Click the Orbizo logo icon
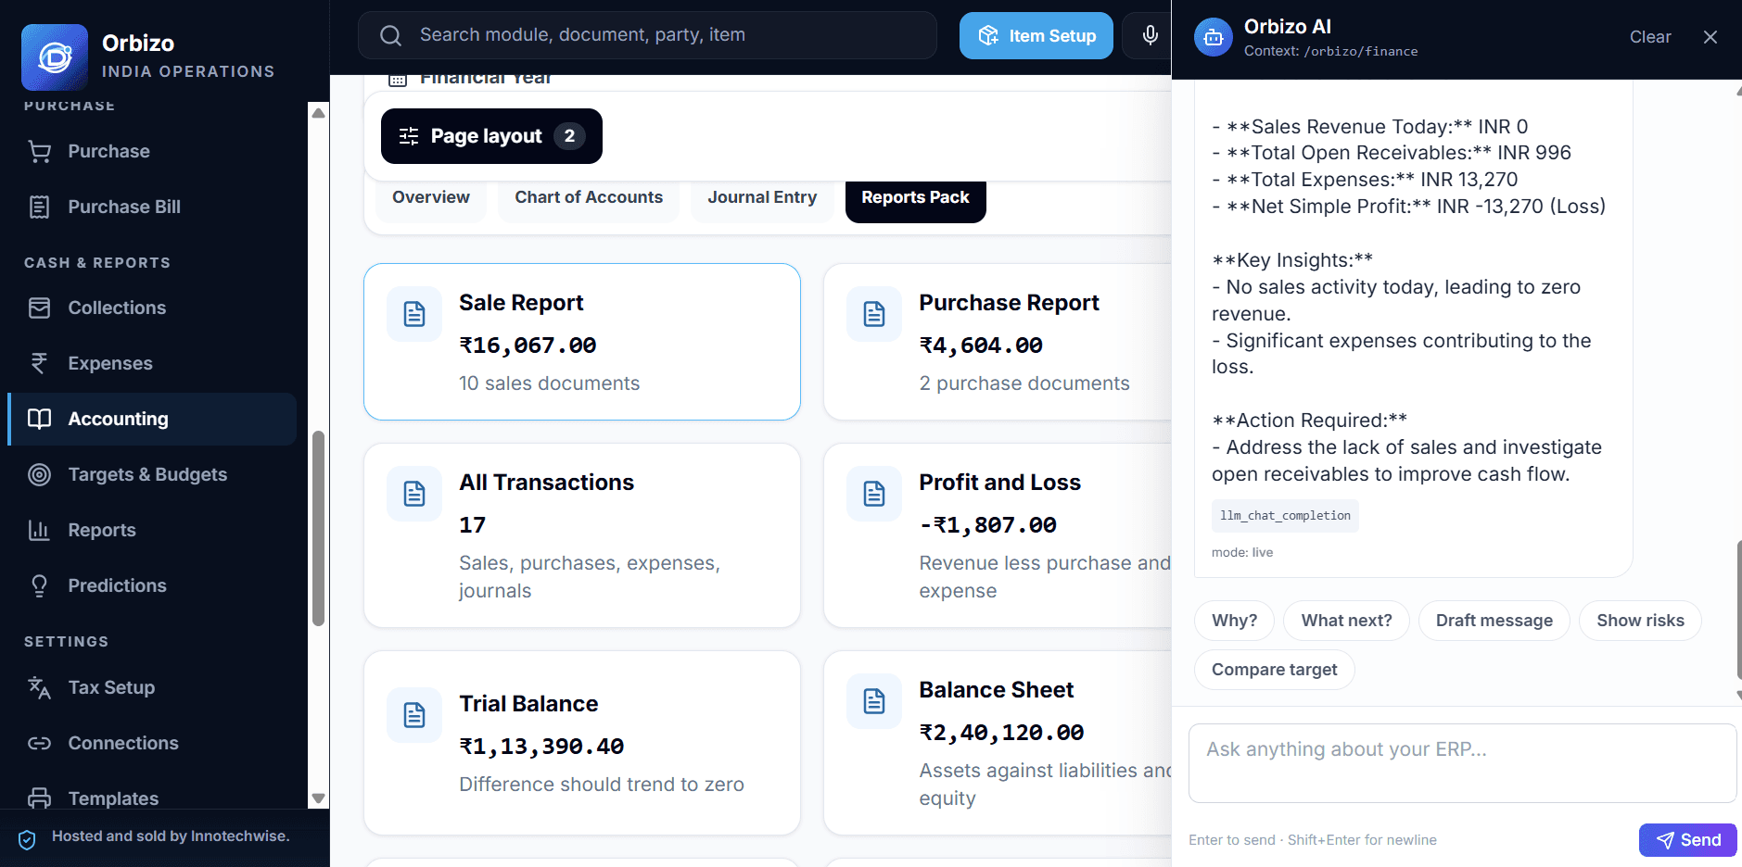 coord(55,57)
